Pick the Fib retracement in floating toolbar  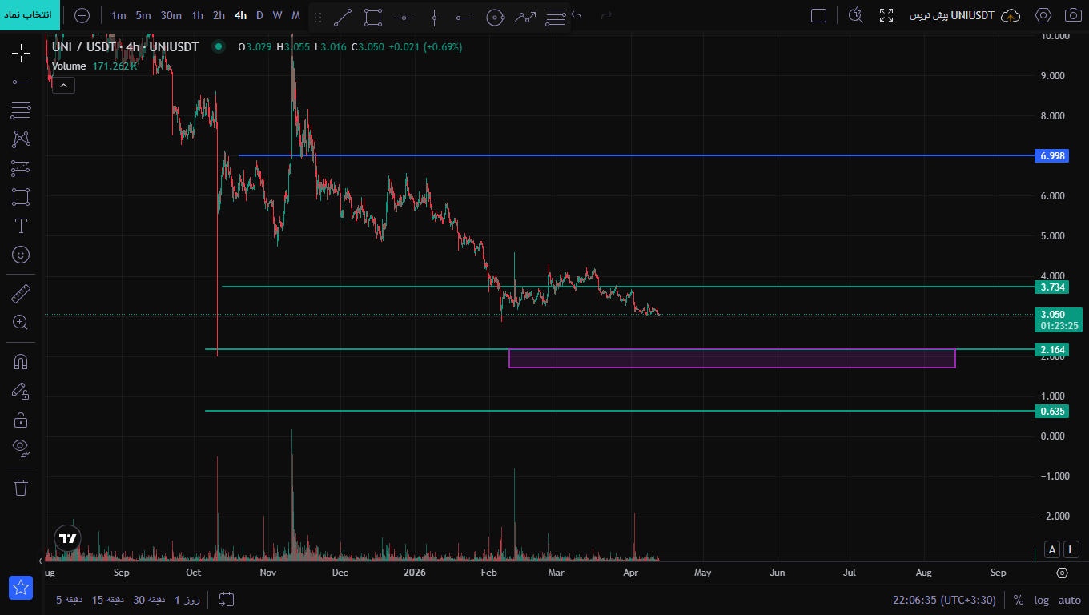pos(555,17)
